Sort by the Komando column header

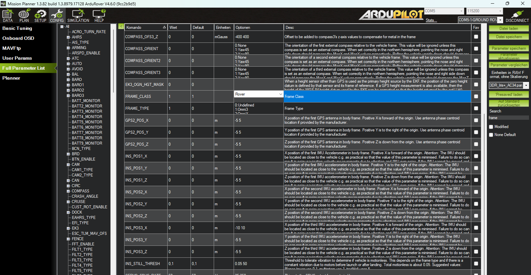point(146,28)
